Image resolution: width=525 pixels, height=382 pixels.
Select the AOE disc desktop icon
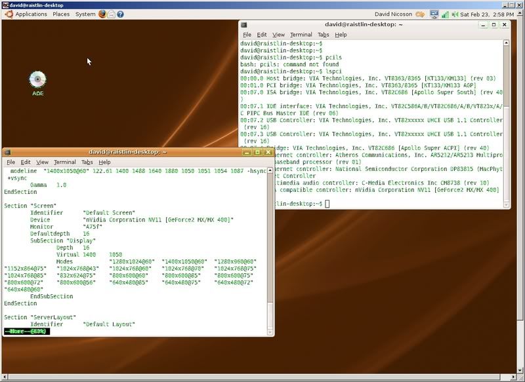point(37,84)
